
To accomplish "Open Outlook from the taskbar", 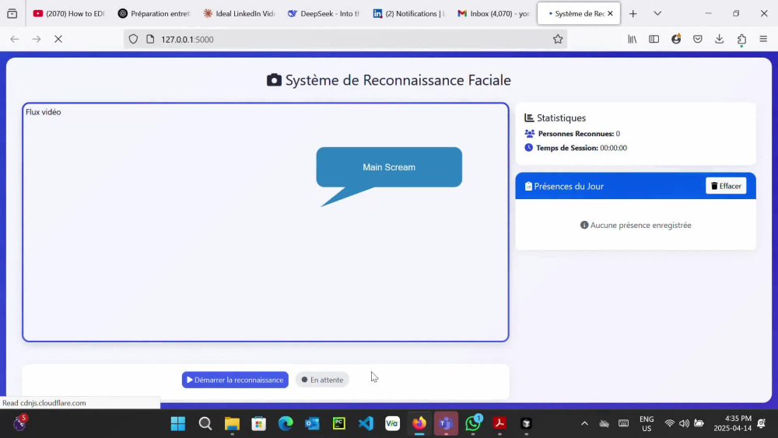I will pos(312,424).
